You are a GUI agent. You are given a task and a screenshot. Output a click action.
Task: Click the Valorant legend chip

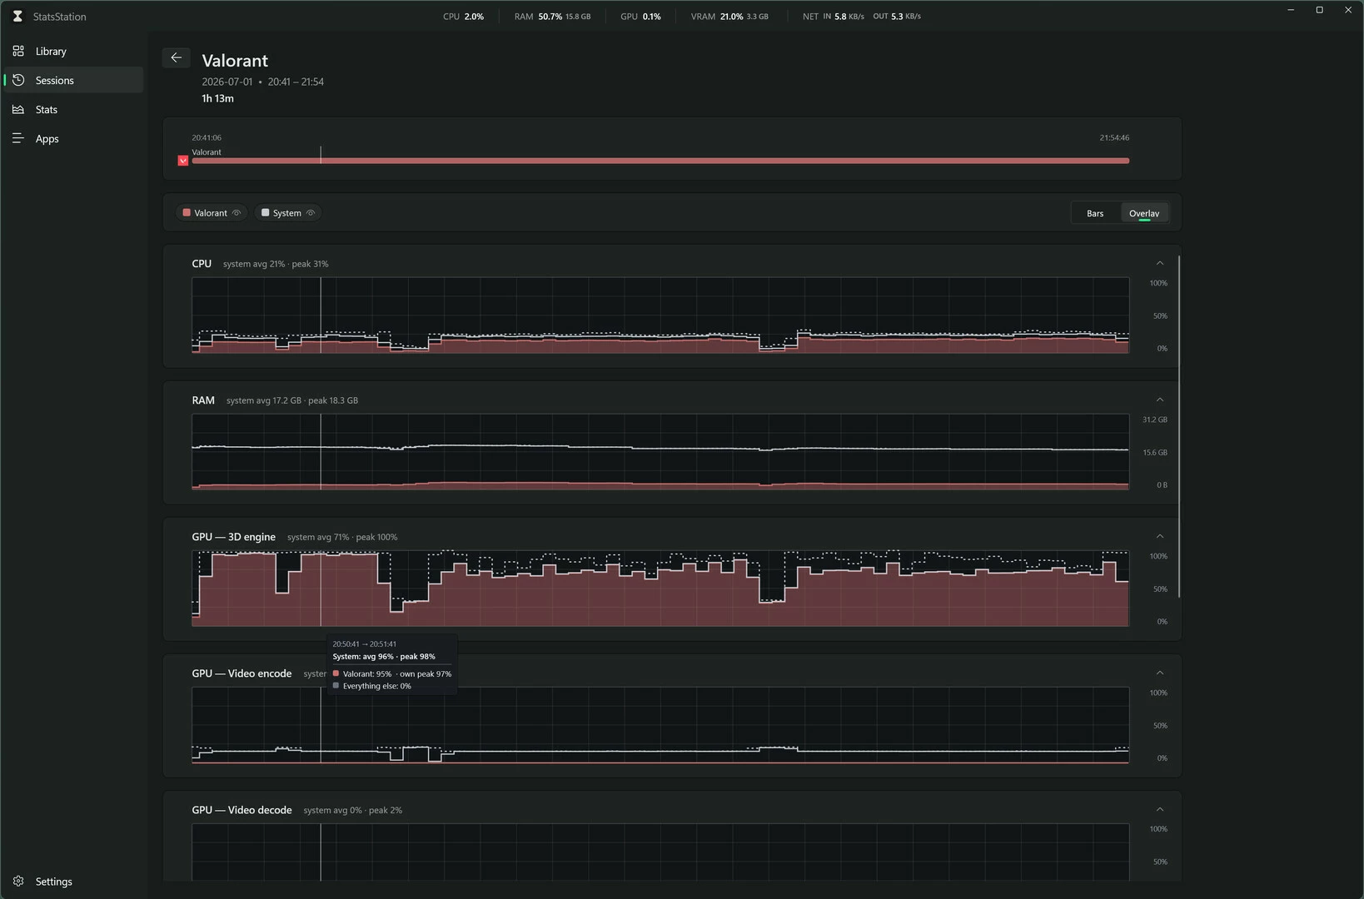pyautogui.click(x=212, y=213)
